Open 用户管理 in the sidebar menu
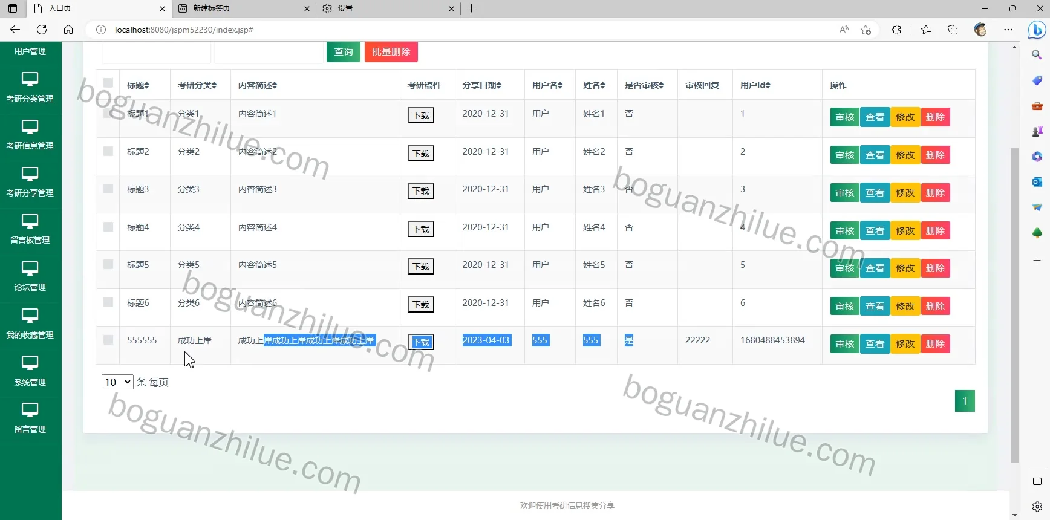 pos(30,51)
